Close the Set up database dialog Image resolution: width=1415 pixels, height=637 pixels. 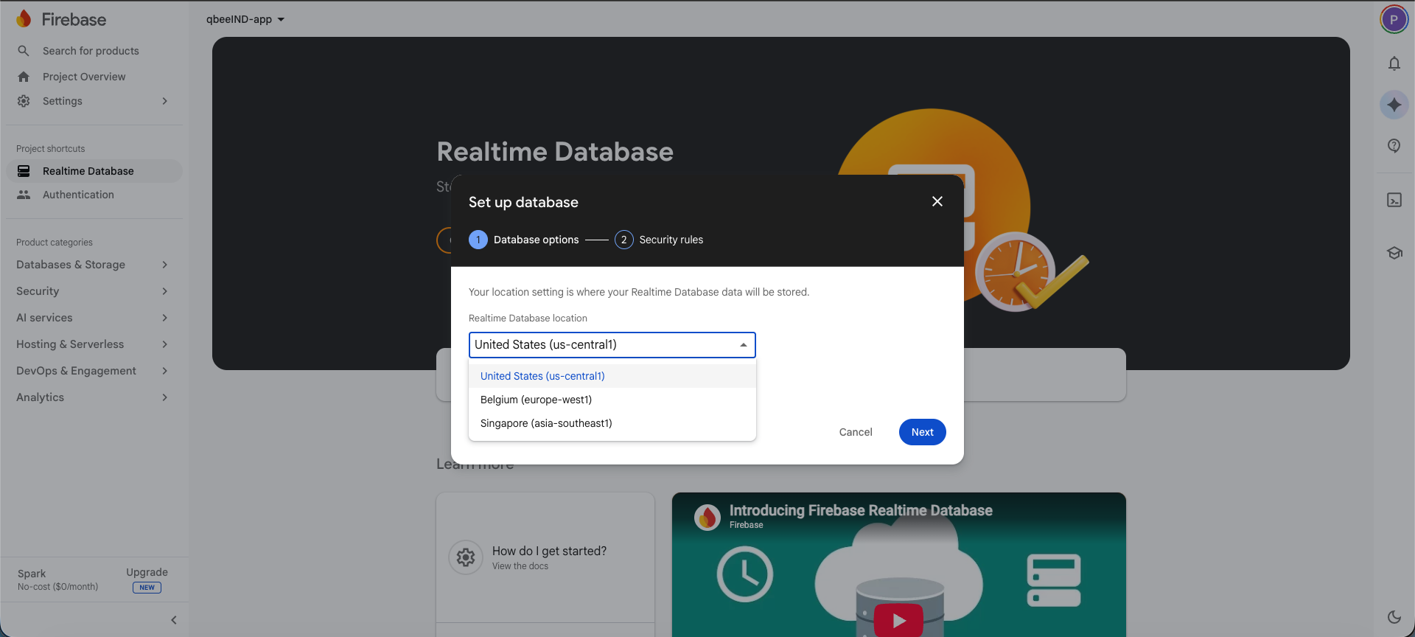pos(937,201)
